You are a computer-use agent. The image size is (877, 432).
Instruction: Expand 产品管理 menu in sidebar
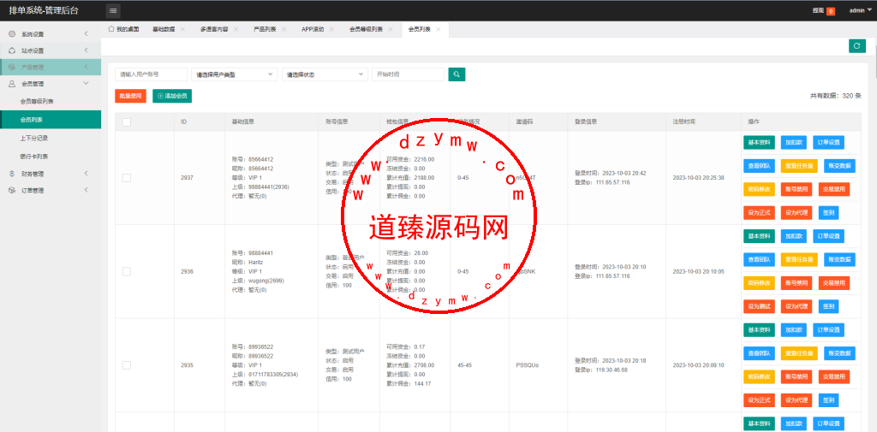click(x=51, y=68)
